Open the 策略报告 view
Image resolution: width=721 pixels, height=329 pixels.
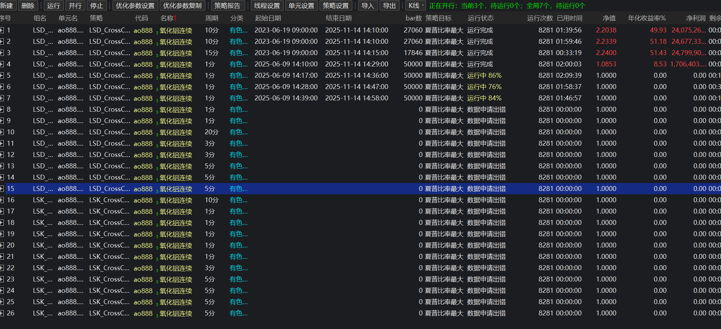[227, 6]
